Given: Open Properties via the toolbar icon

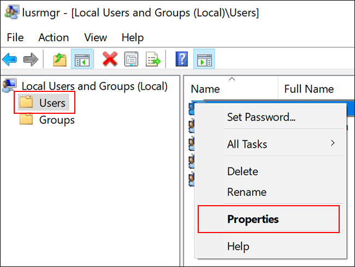Looking at the screenshot, I should [x=131, y=59].
